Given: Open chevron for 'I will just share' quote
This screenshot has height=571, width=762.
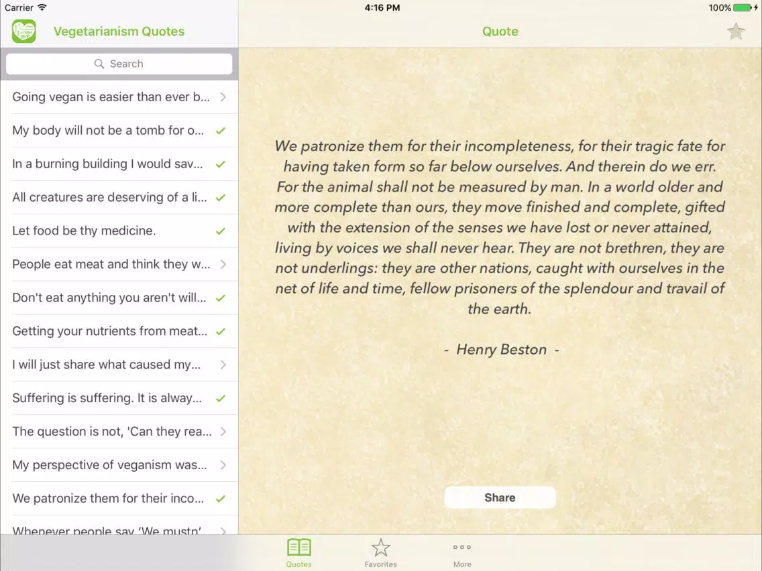Looking at the screenshot, I should (223, 365).
